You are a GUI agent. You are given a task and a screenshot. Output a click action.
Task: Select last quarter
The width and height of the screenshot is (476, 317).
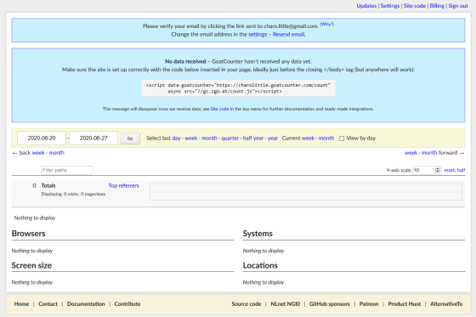pyautogui.click(x=229, y=139)
